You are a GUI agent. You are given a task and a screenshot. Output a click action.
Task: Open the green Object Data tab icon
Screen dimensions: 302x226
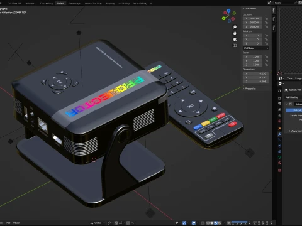click(279, 157)
